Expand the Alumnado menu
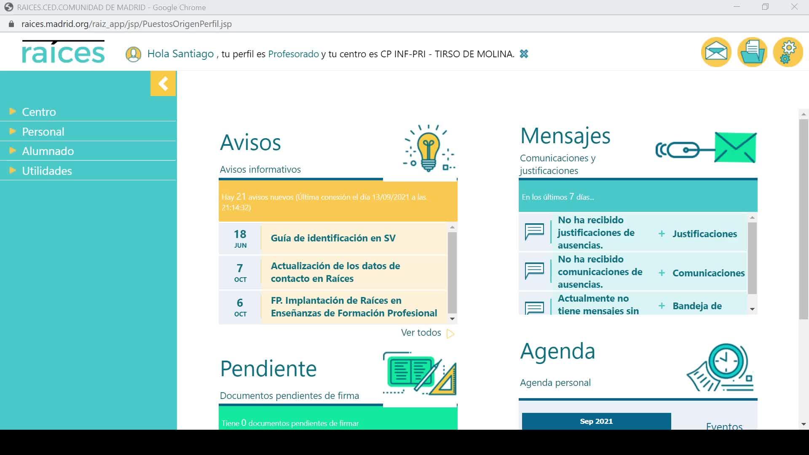The height and width of the screenshot is (455, 809). pos(48,151)
